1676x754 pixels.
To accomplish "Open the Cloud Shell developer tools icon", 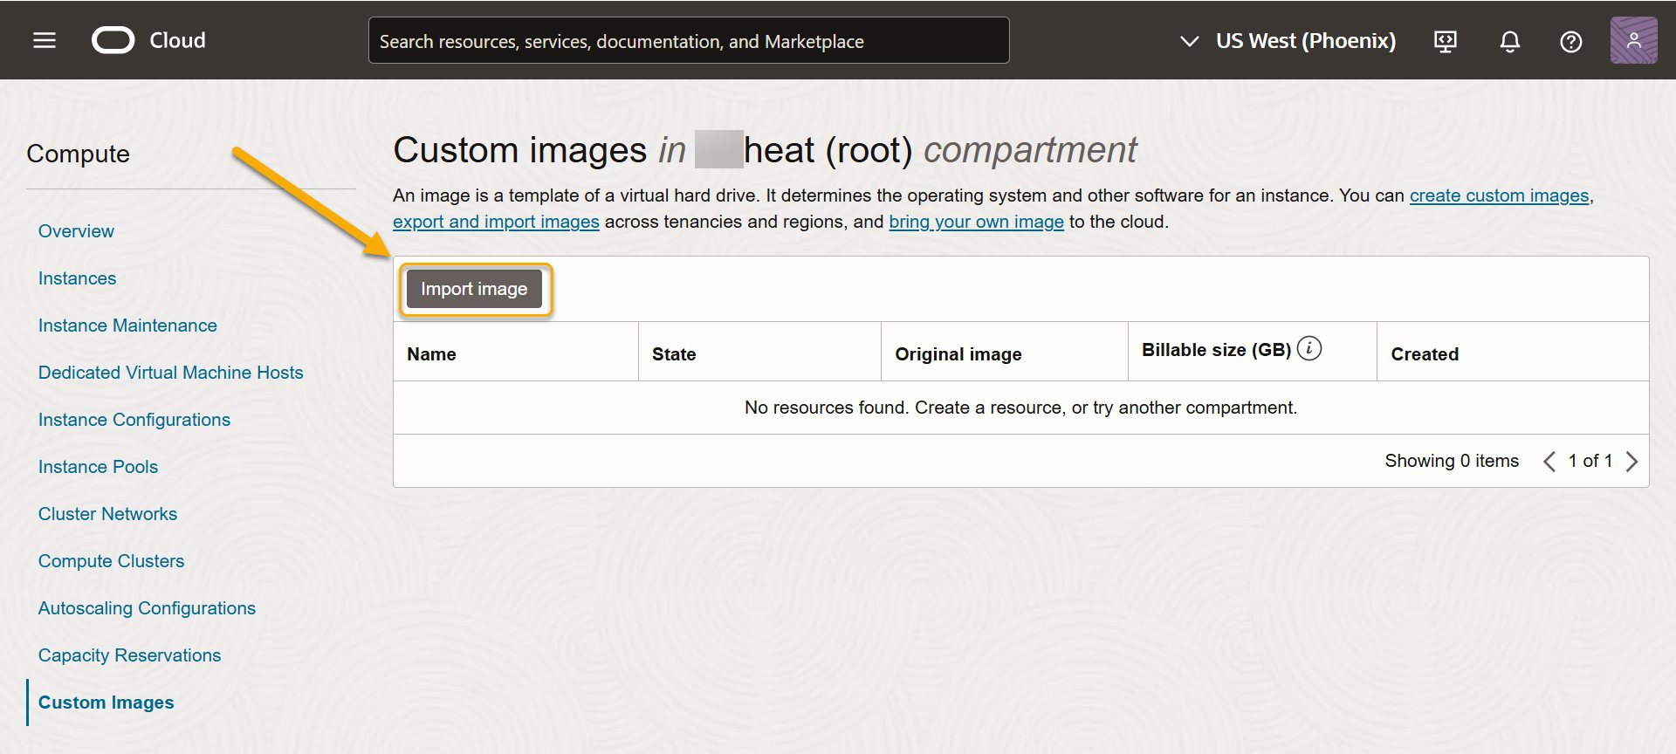I will tap(1446, 41).
